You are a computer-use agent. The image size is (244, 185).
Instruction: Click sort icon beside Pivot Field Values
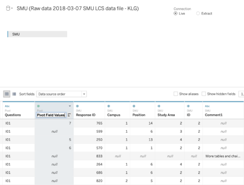(69, 115)
